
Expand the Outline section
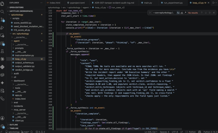click(26, 125)
